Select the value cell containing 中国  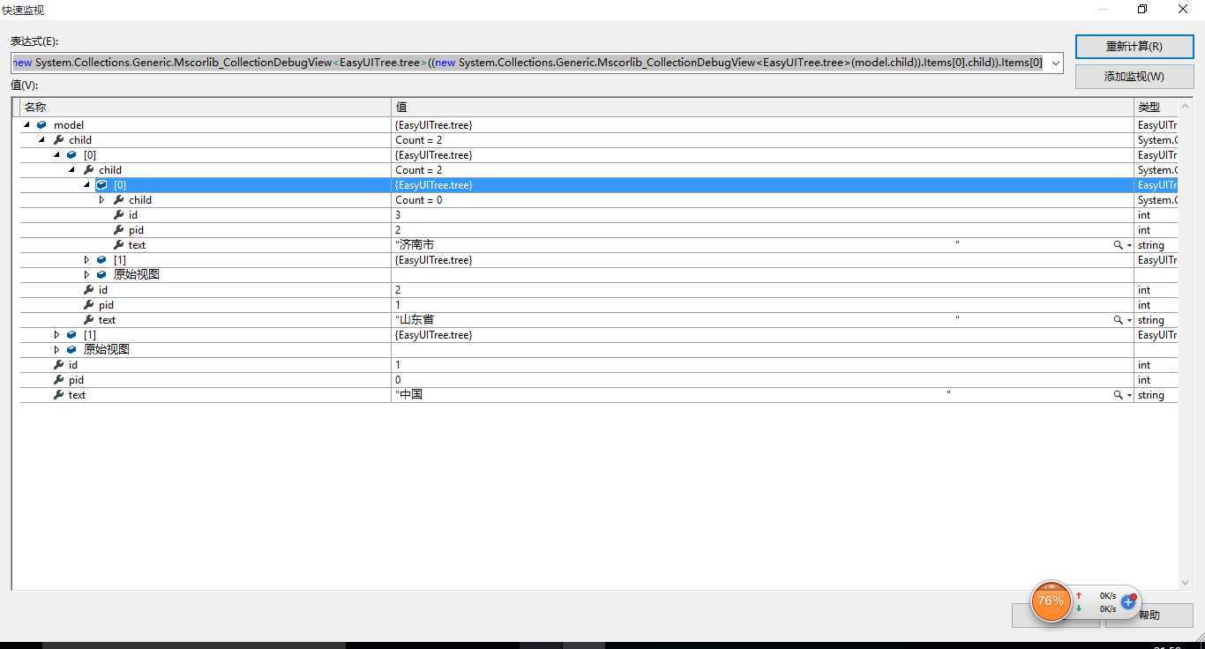762,395
